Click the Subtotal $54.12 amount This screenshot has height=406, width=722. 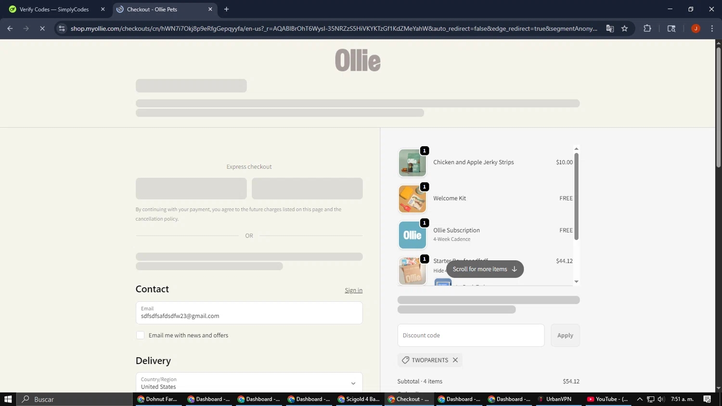coord(571,381)
